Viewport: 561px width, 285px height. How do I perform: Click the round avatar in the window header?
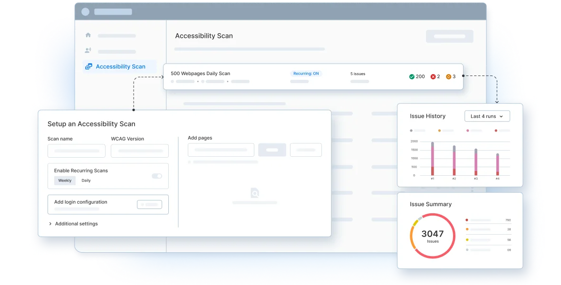[86, 11]
